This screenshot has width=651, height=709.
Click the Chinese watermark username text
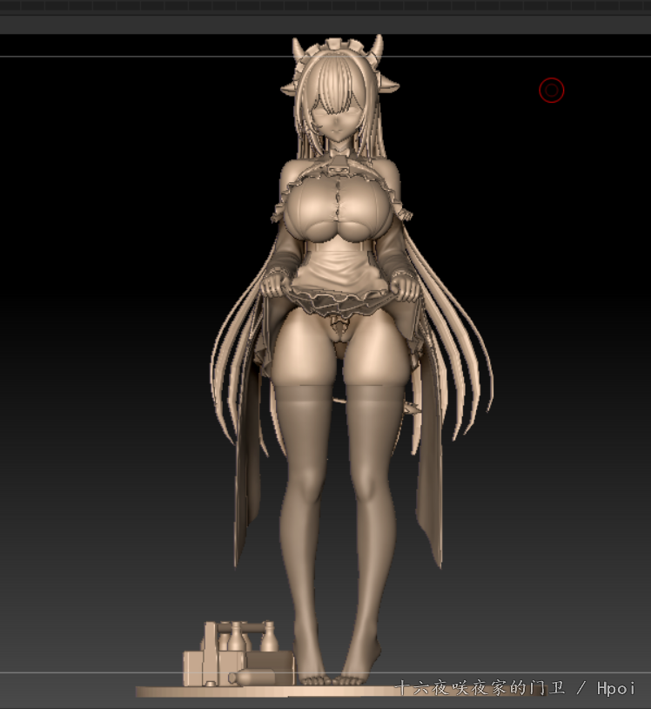coord(480,688)
